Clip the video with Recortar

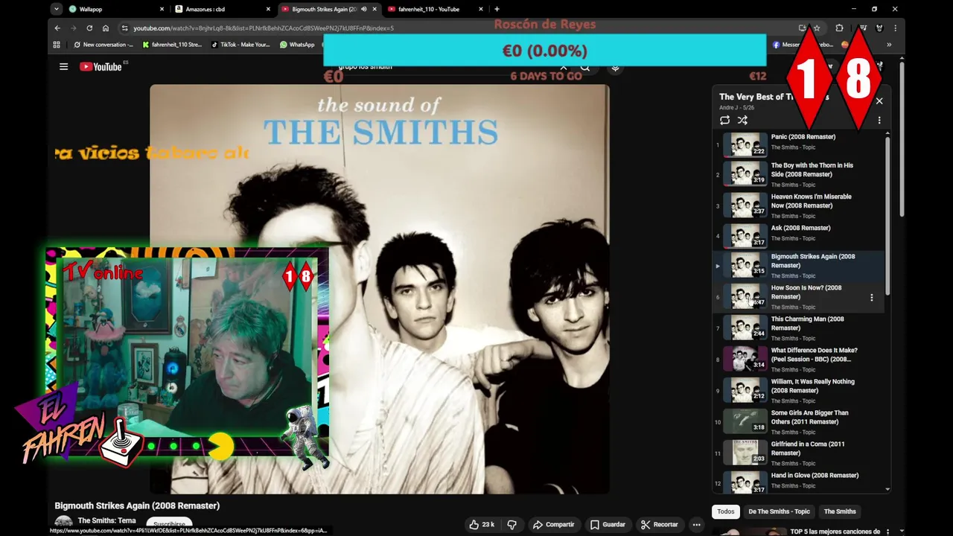tap(660, 524)
